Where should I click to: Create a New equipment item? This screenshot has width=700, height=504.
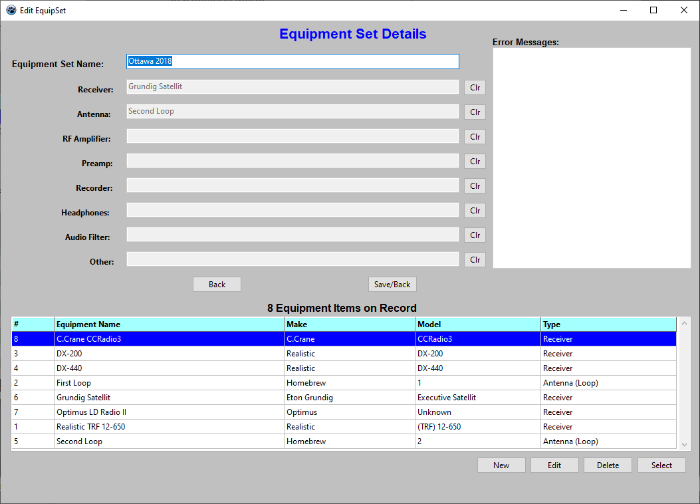(501, 465)
